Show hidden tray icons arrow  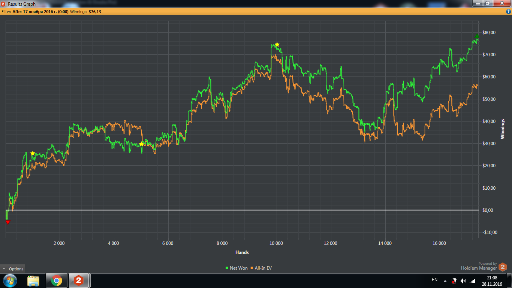click(445, 280)
